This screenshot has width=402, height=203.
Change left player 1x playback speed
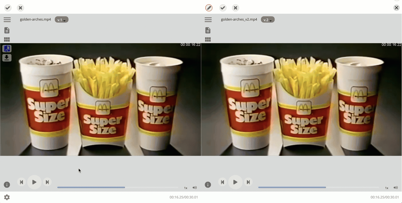[186, 188]
